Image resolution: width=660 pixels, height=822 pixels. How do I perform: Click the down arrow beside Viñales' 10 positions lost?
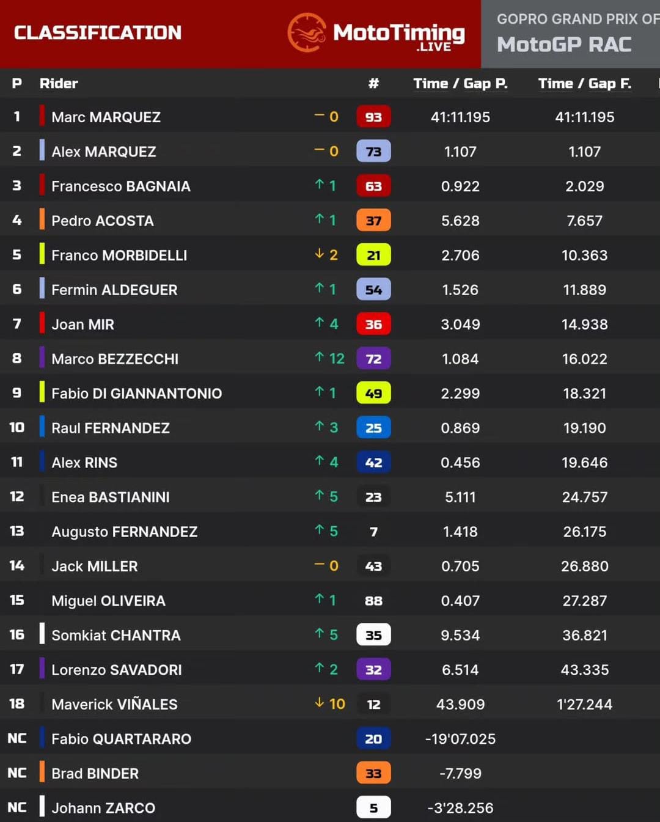pos(319,703)
